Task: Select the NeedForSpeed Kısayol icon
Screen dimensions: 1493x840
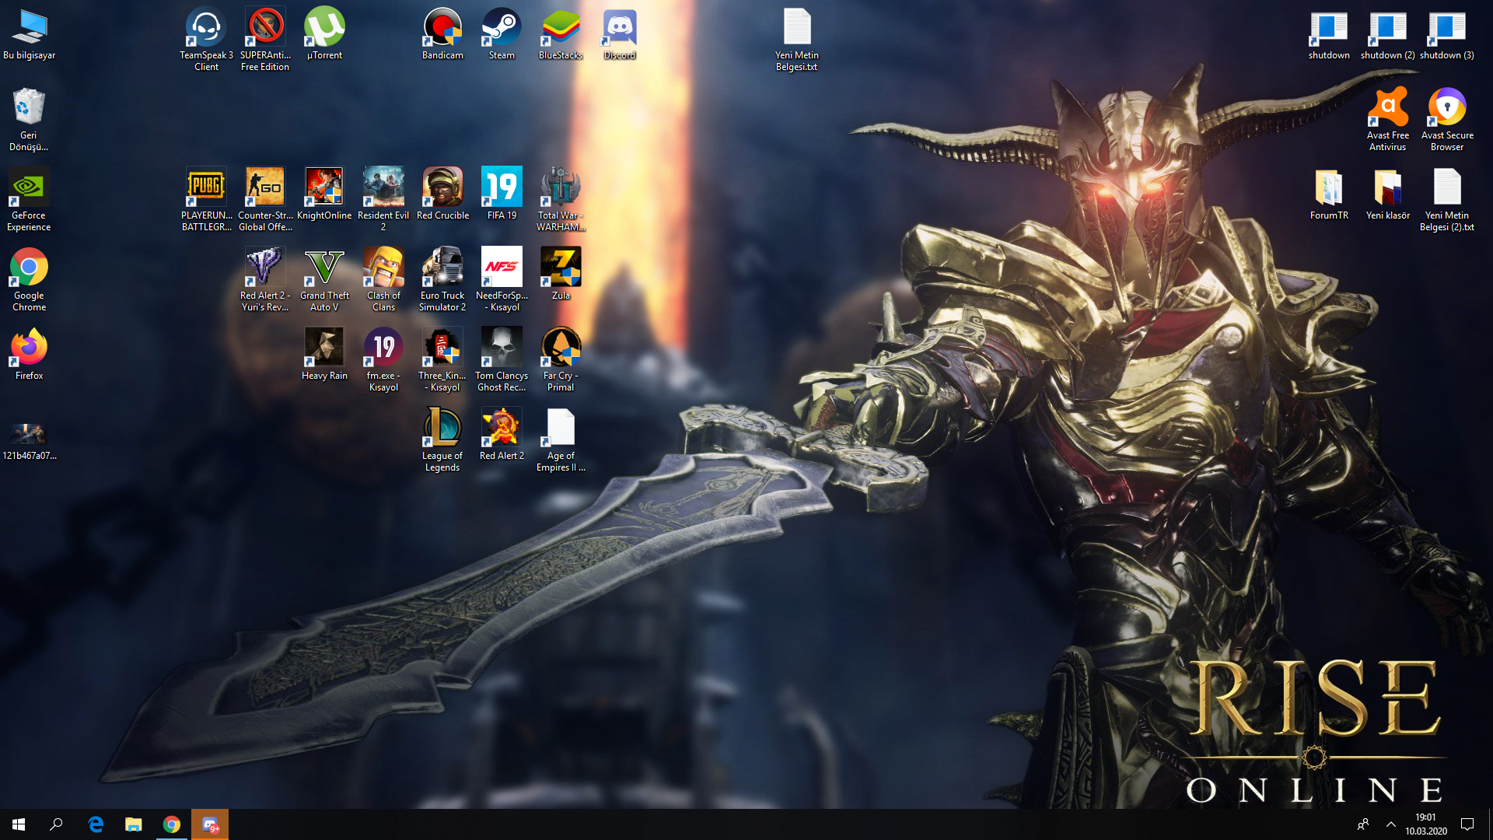Action: coord(502,279)
